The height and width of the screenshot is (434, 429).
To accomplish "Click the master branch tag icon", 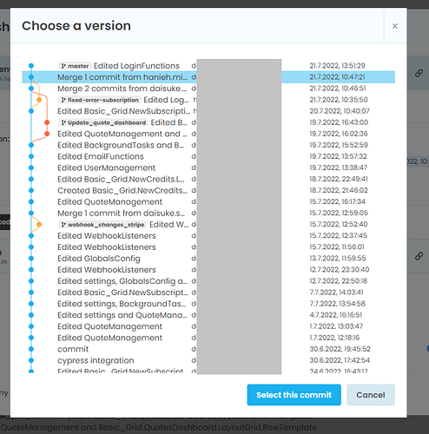I will tap(63, 66).
